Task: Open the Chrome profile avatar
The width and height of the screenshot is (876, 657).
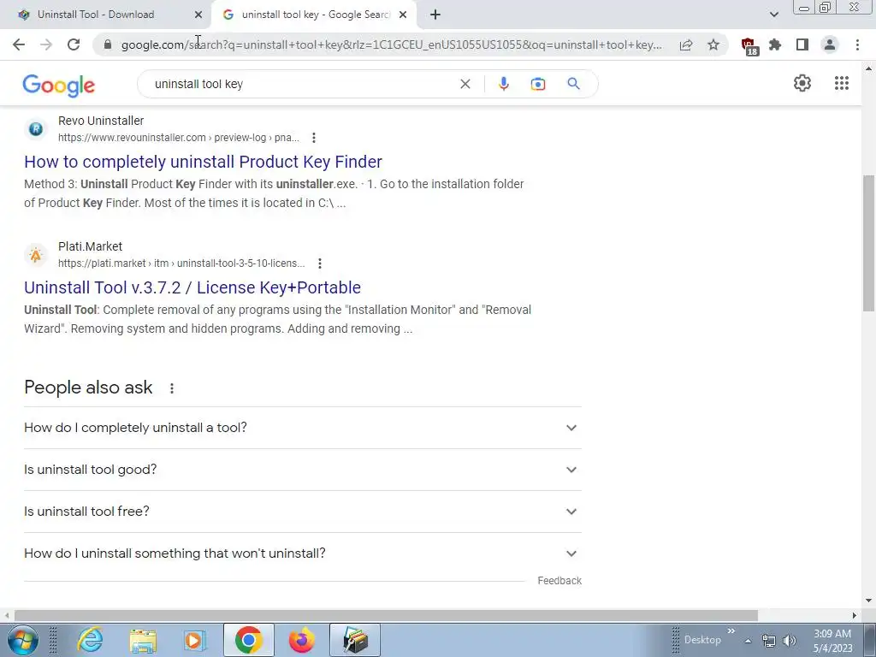Action: tap(830, 44)
